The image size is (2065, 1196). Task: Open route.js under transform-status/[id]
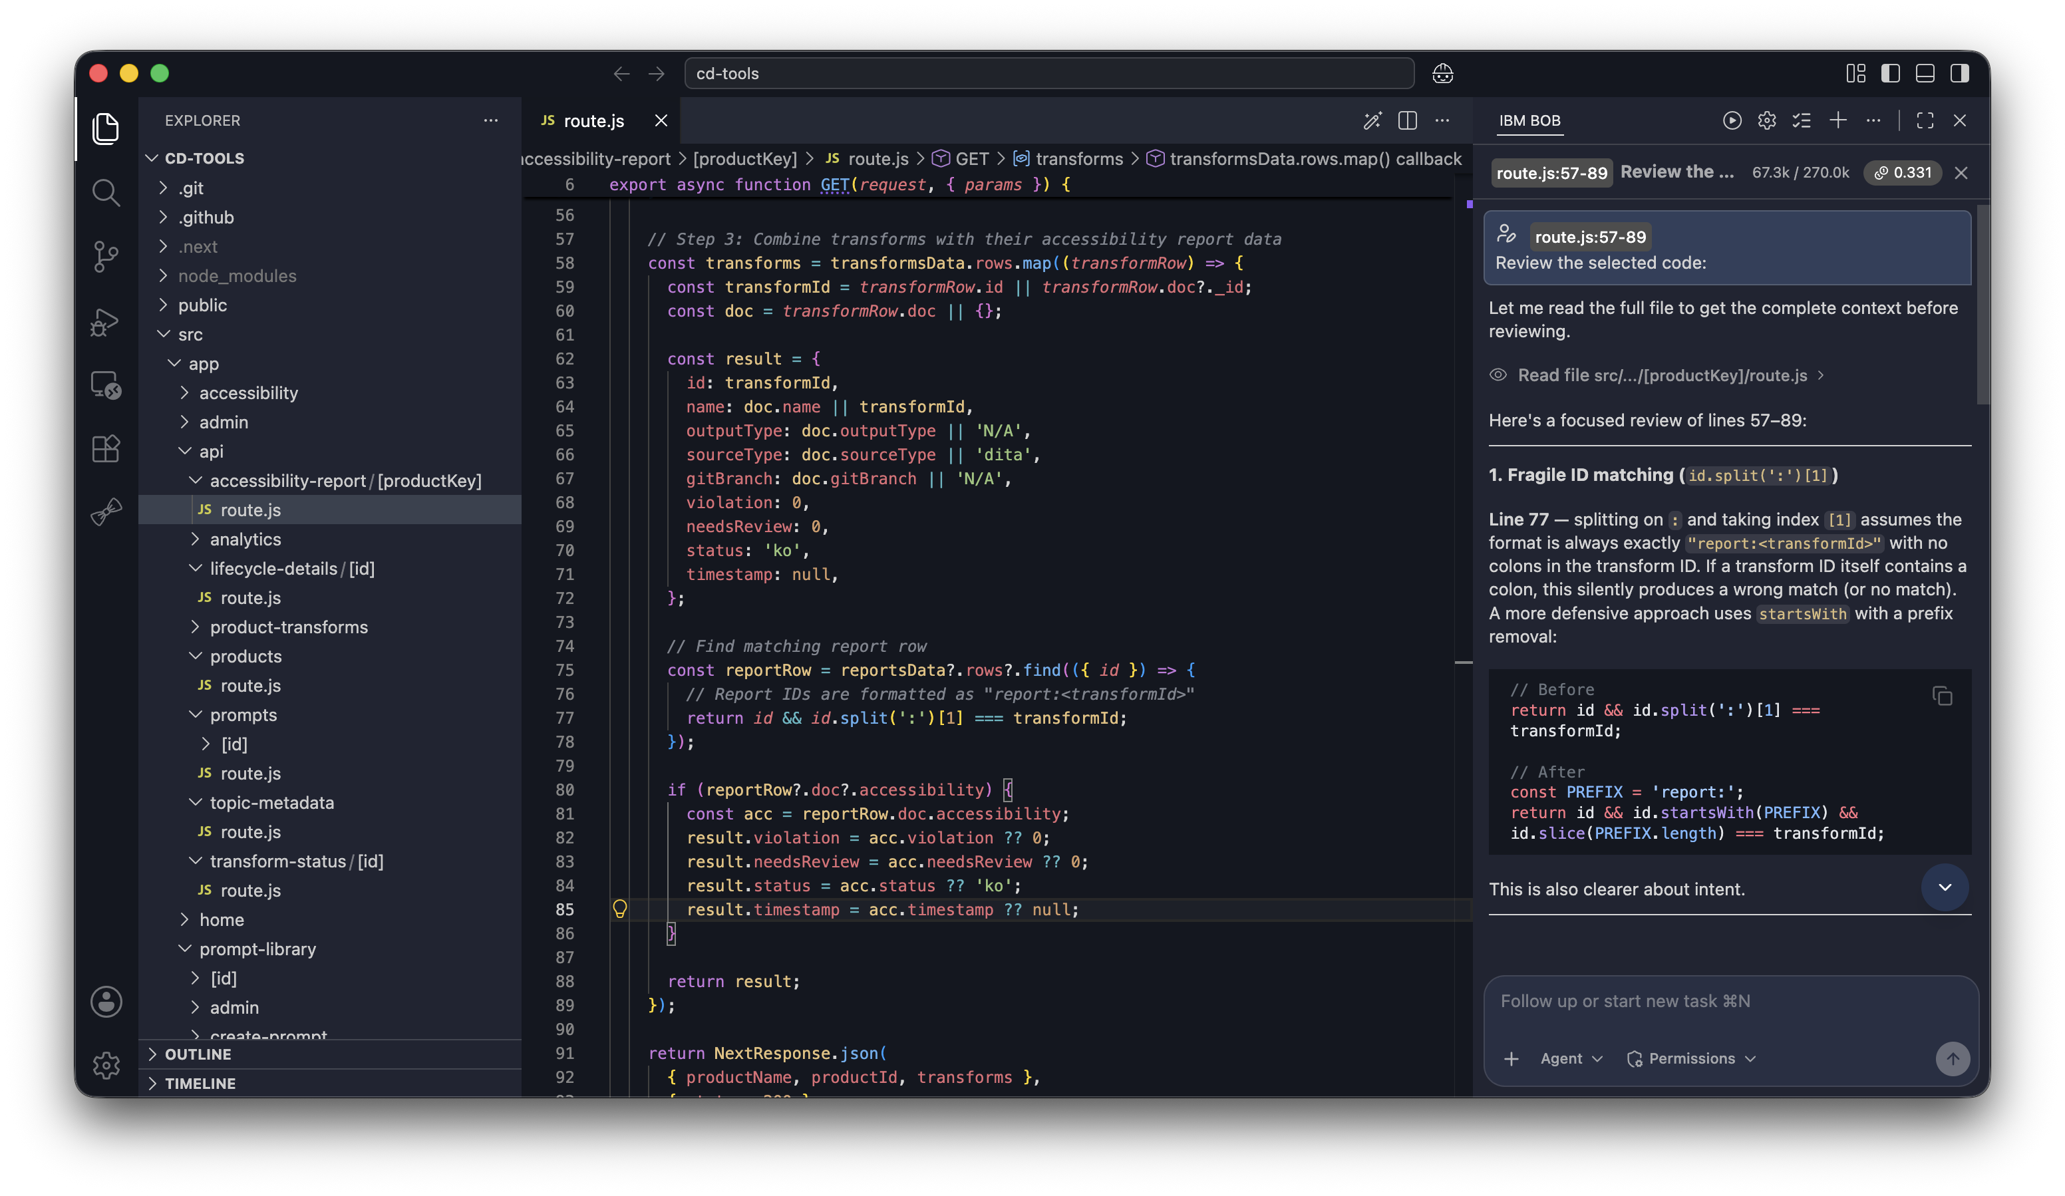(x=329, y=891)
